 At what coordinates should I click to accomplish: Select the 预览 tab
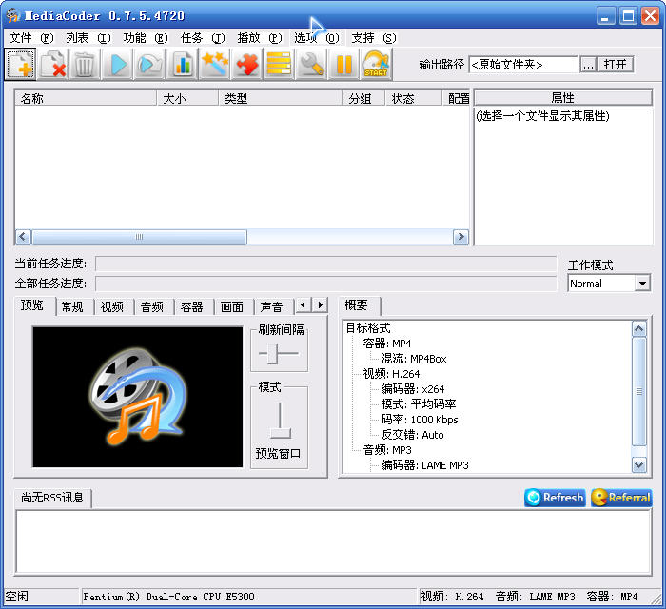coord(32,305)
